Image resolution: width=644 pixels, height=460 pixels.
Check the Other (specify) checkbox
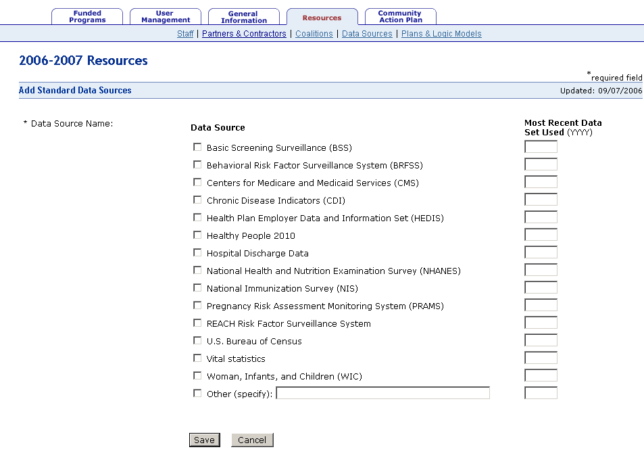point(197,393)
